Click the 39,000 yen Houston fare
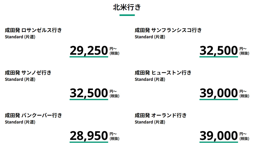Screen dimensions: 255x146 click(x=218, y=93)
